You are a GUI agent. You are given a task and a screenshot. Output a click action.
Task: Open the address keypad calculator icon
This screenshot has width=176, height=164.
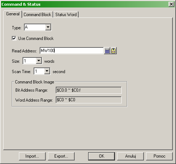pos(107,51)
